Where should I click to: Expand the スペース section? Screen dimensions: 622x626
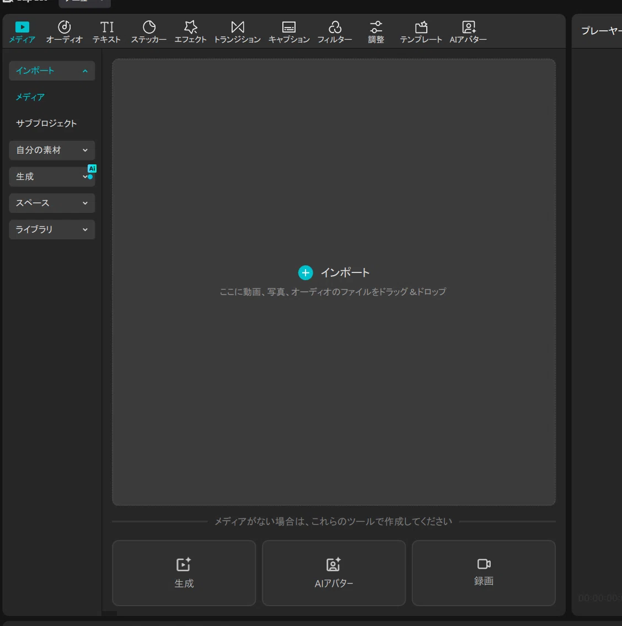[x=52, y=203]
